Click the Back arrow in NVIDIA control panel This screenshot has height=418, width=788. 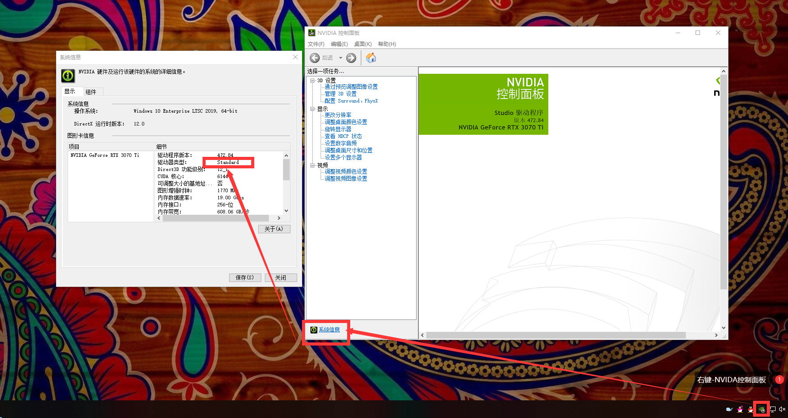[315, 58]
